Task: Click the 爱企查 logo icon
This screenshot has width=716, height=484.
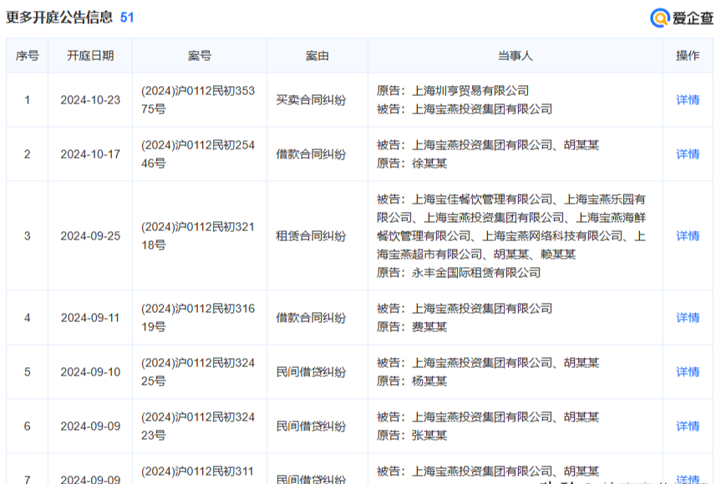Action: pyautogui.click(x=659, y=18)
